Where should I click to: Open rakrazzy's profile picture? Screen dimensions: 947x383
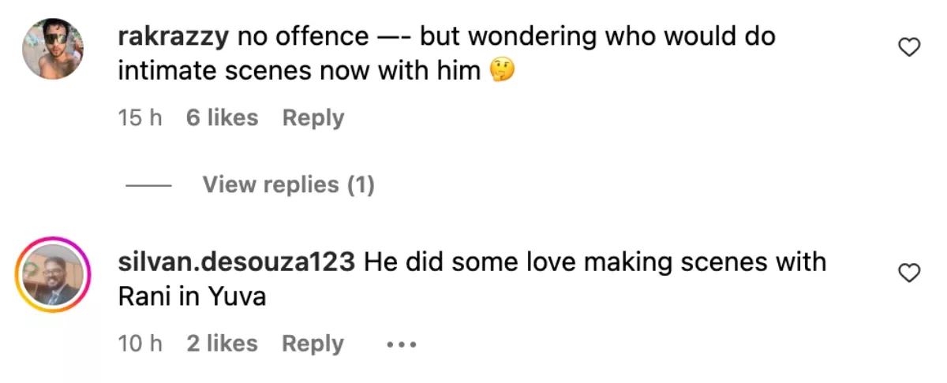coord(53,49)
